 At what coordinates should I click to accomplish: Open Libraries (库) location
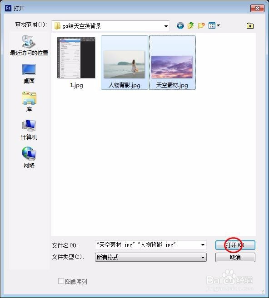click(x=29, y=102)
